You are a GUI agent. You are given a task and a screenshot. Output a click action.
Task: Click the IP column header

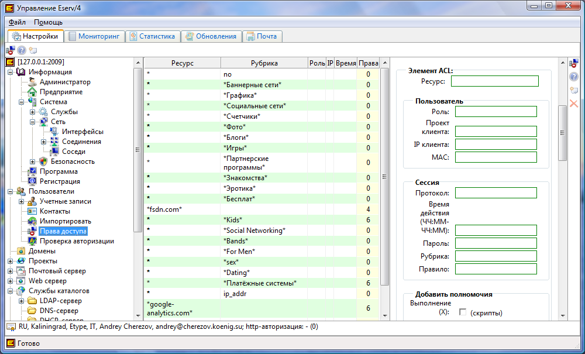pos(330,63)
